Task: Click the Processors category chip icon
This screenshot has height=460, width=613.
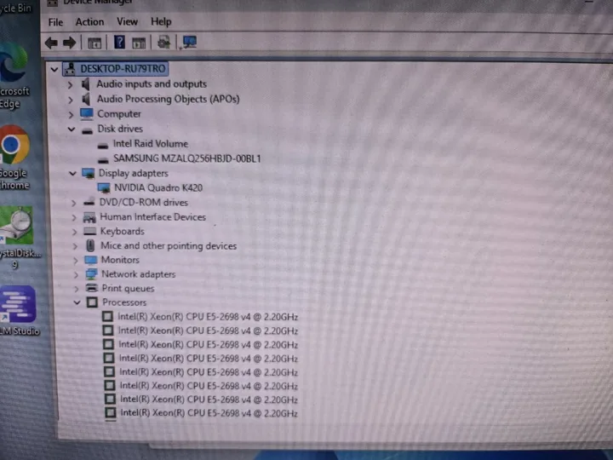Action: pyautogui.click(x=92, y=302)
